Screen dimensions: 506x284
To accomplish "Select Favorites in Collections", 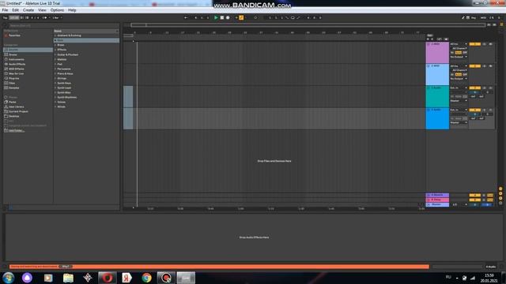I will coord(14,35).
